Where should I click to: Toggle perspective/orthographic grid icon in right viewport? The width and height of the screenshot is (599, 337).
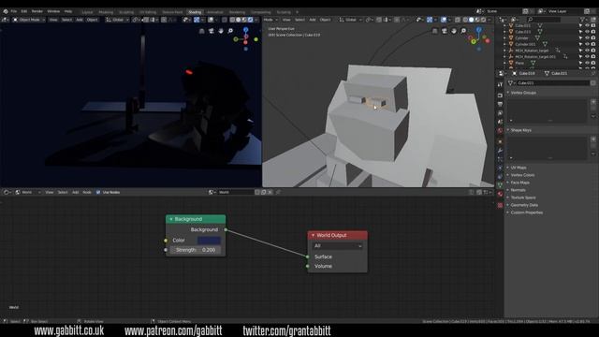point(434,31)
